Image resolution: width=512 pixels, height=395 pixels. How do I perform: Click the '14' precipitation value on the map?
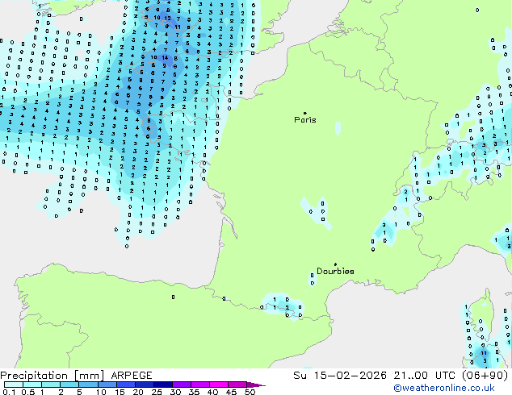(166, 58)
